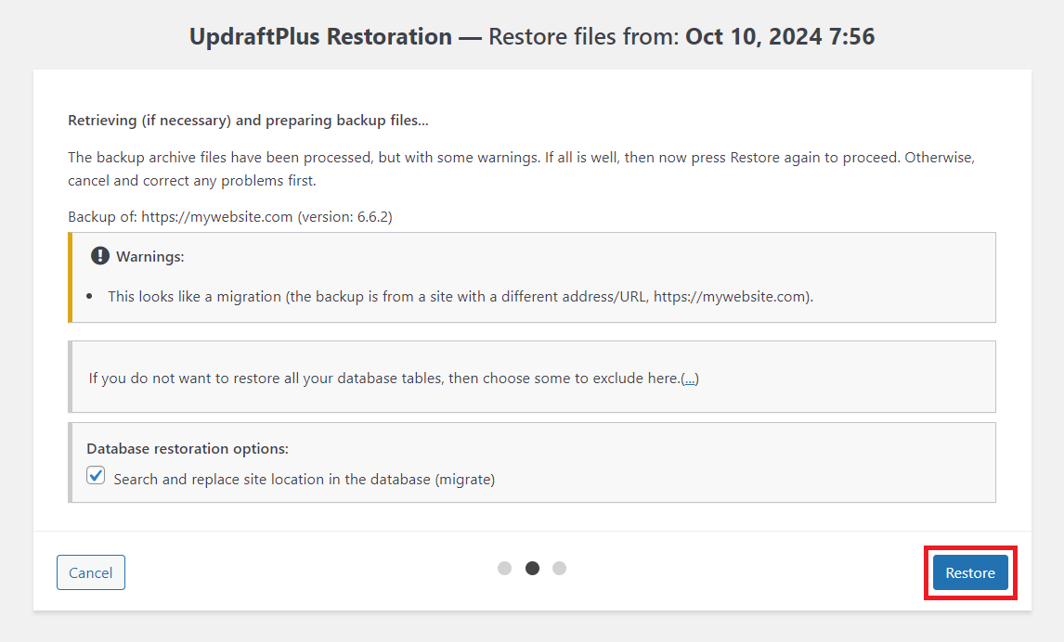This screenshot has height=642, width=1064.
Task: Click the "Warnings:" heading text
Action: coord(149,257)
